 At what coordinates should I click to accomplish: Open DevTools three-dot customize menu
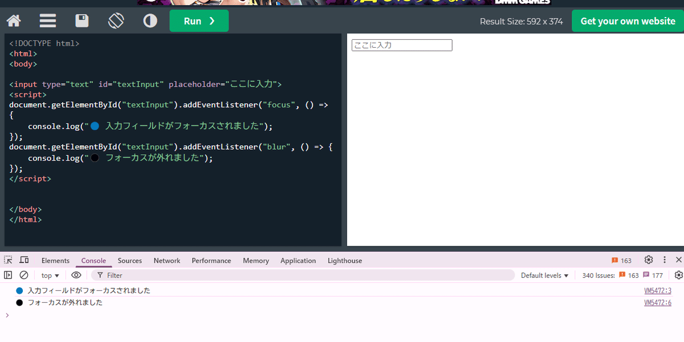pyautogui.click(x=664, y=260)
